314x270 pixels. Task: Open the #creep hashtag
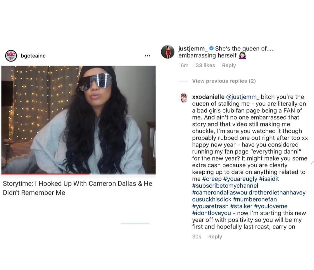[212, 179]
